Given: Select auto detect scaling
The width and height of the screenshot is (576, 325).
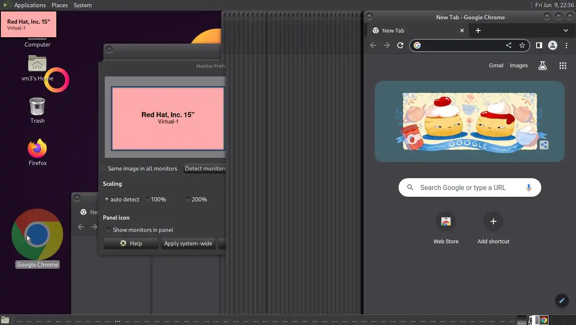Looking at the screenshot, I should [122, 199].
